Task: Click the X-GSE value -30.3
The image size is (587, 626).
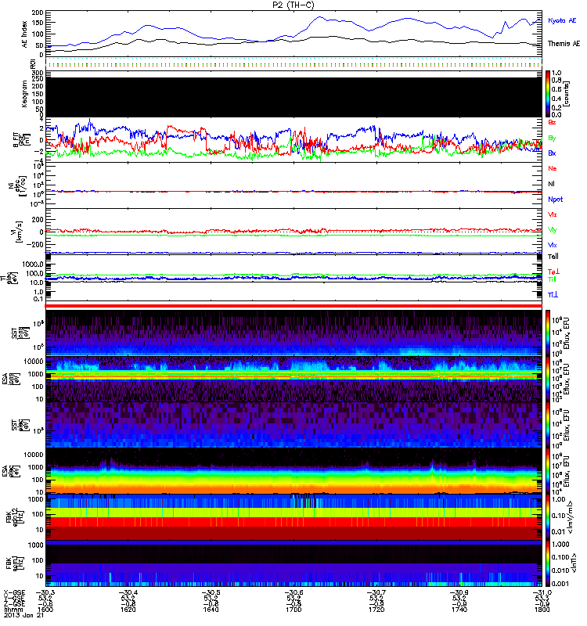Action: click(x=45, y=592)
